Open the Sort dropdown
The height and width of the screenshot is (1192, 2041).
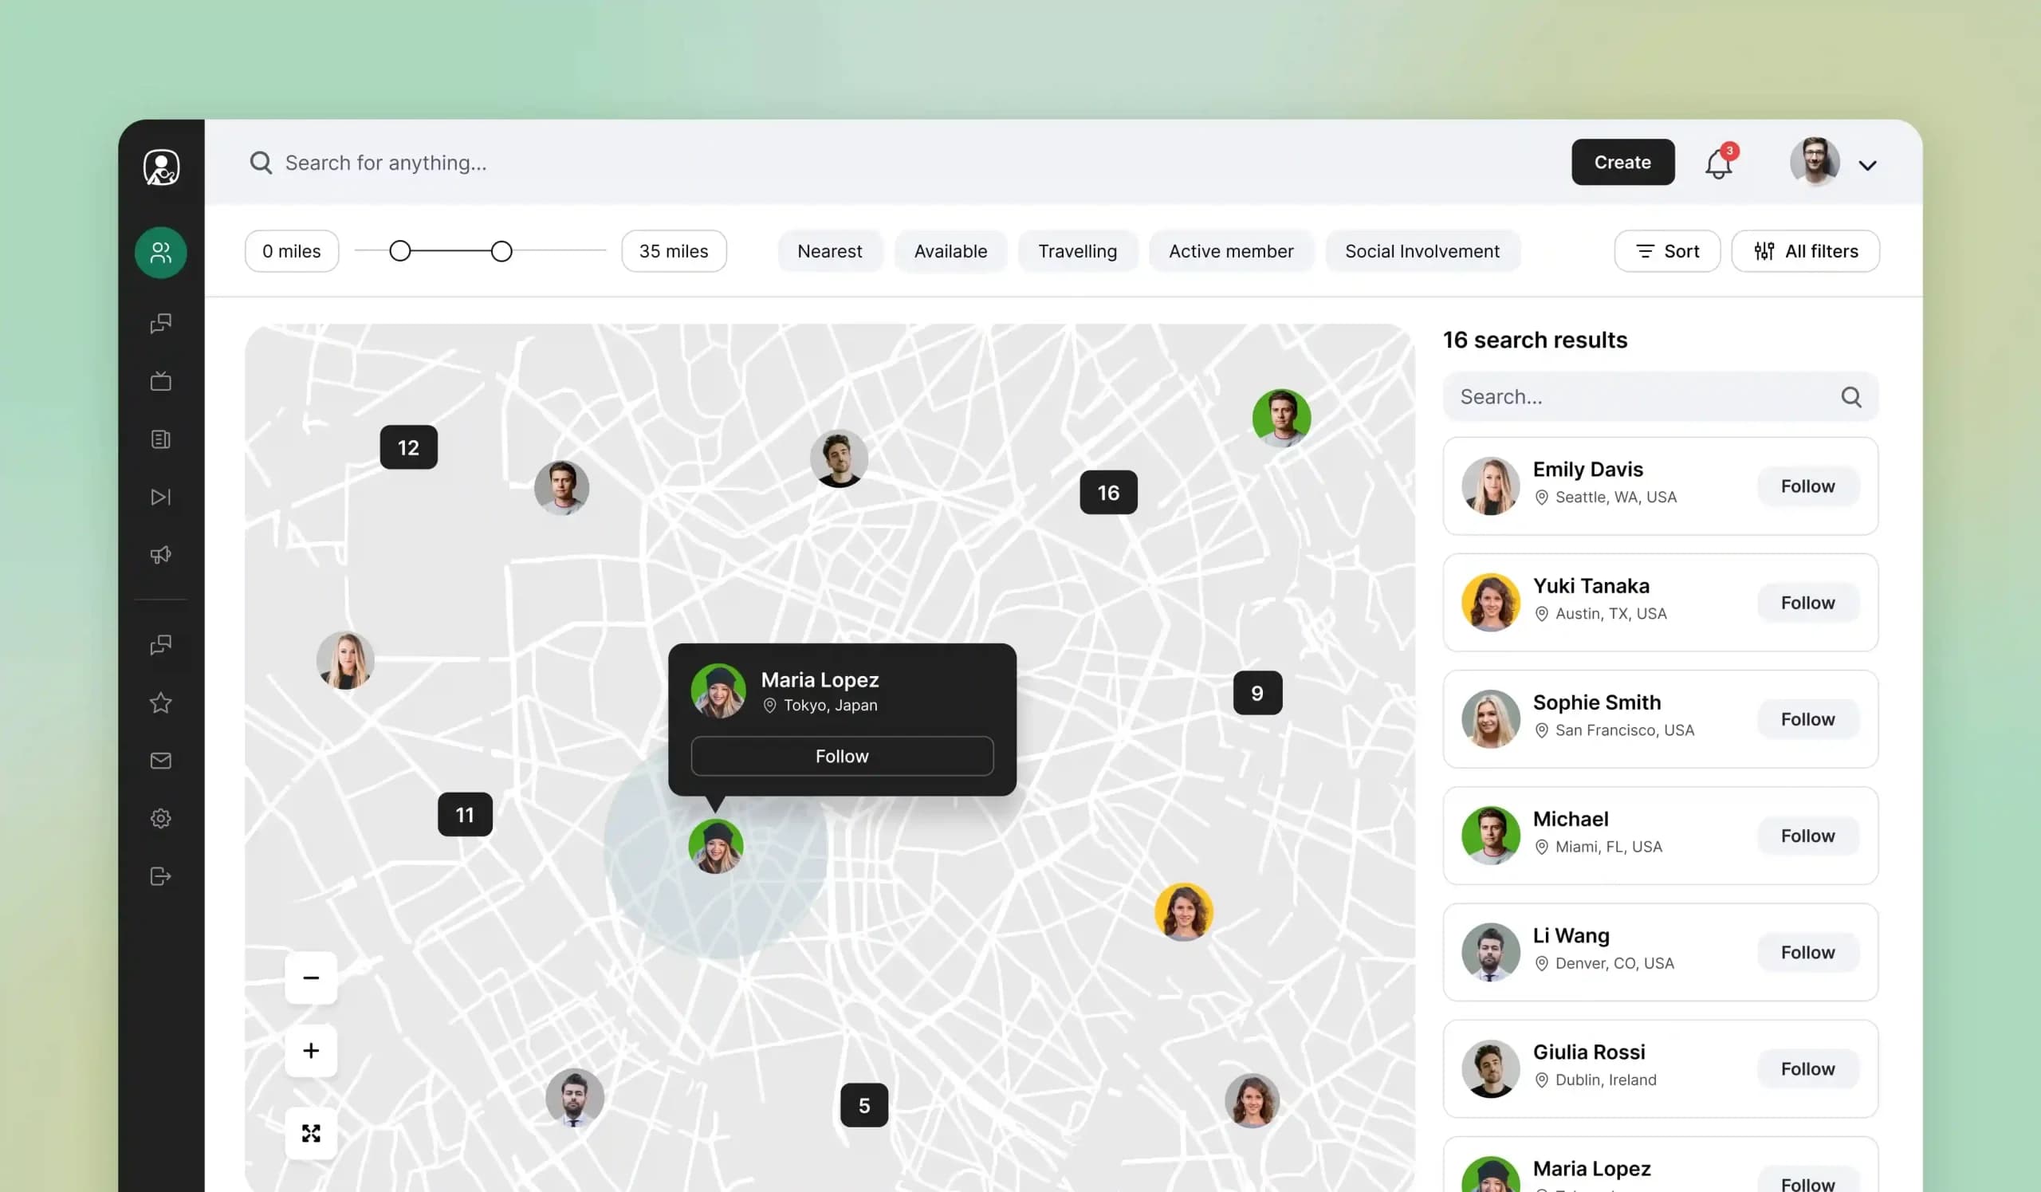click(x=1667, y=251)
